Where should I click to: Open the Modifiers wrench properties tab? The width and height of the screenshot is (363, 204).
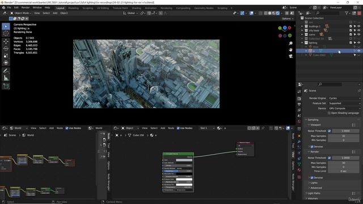click(299, 142)
